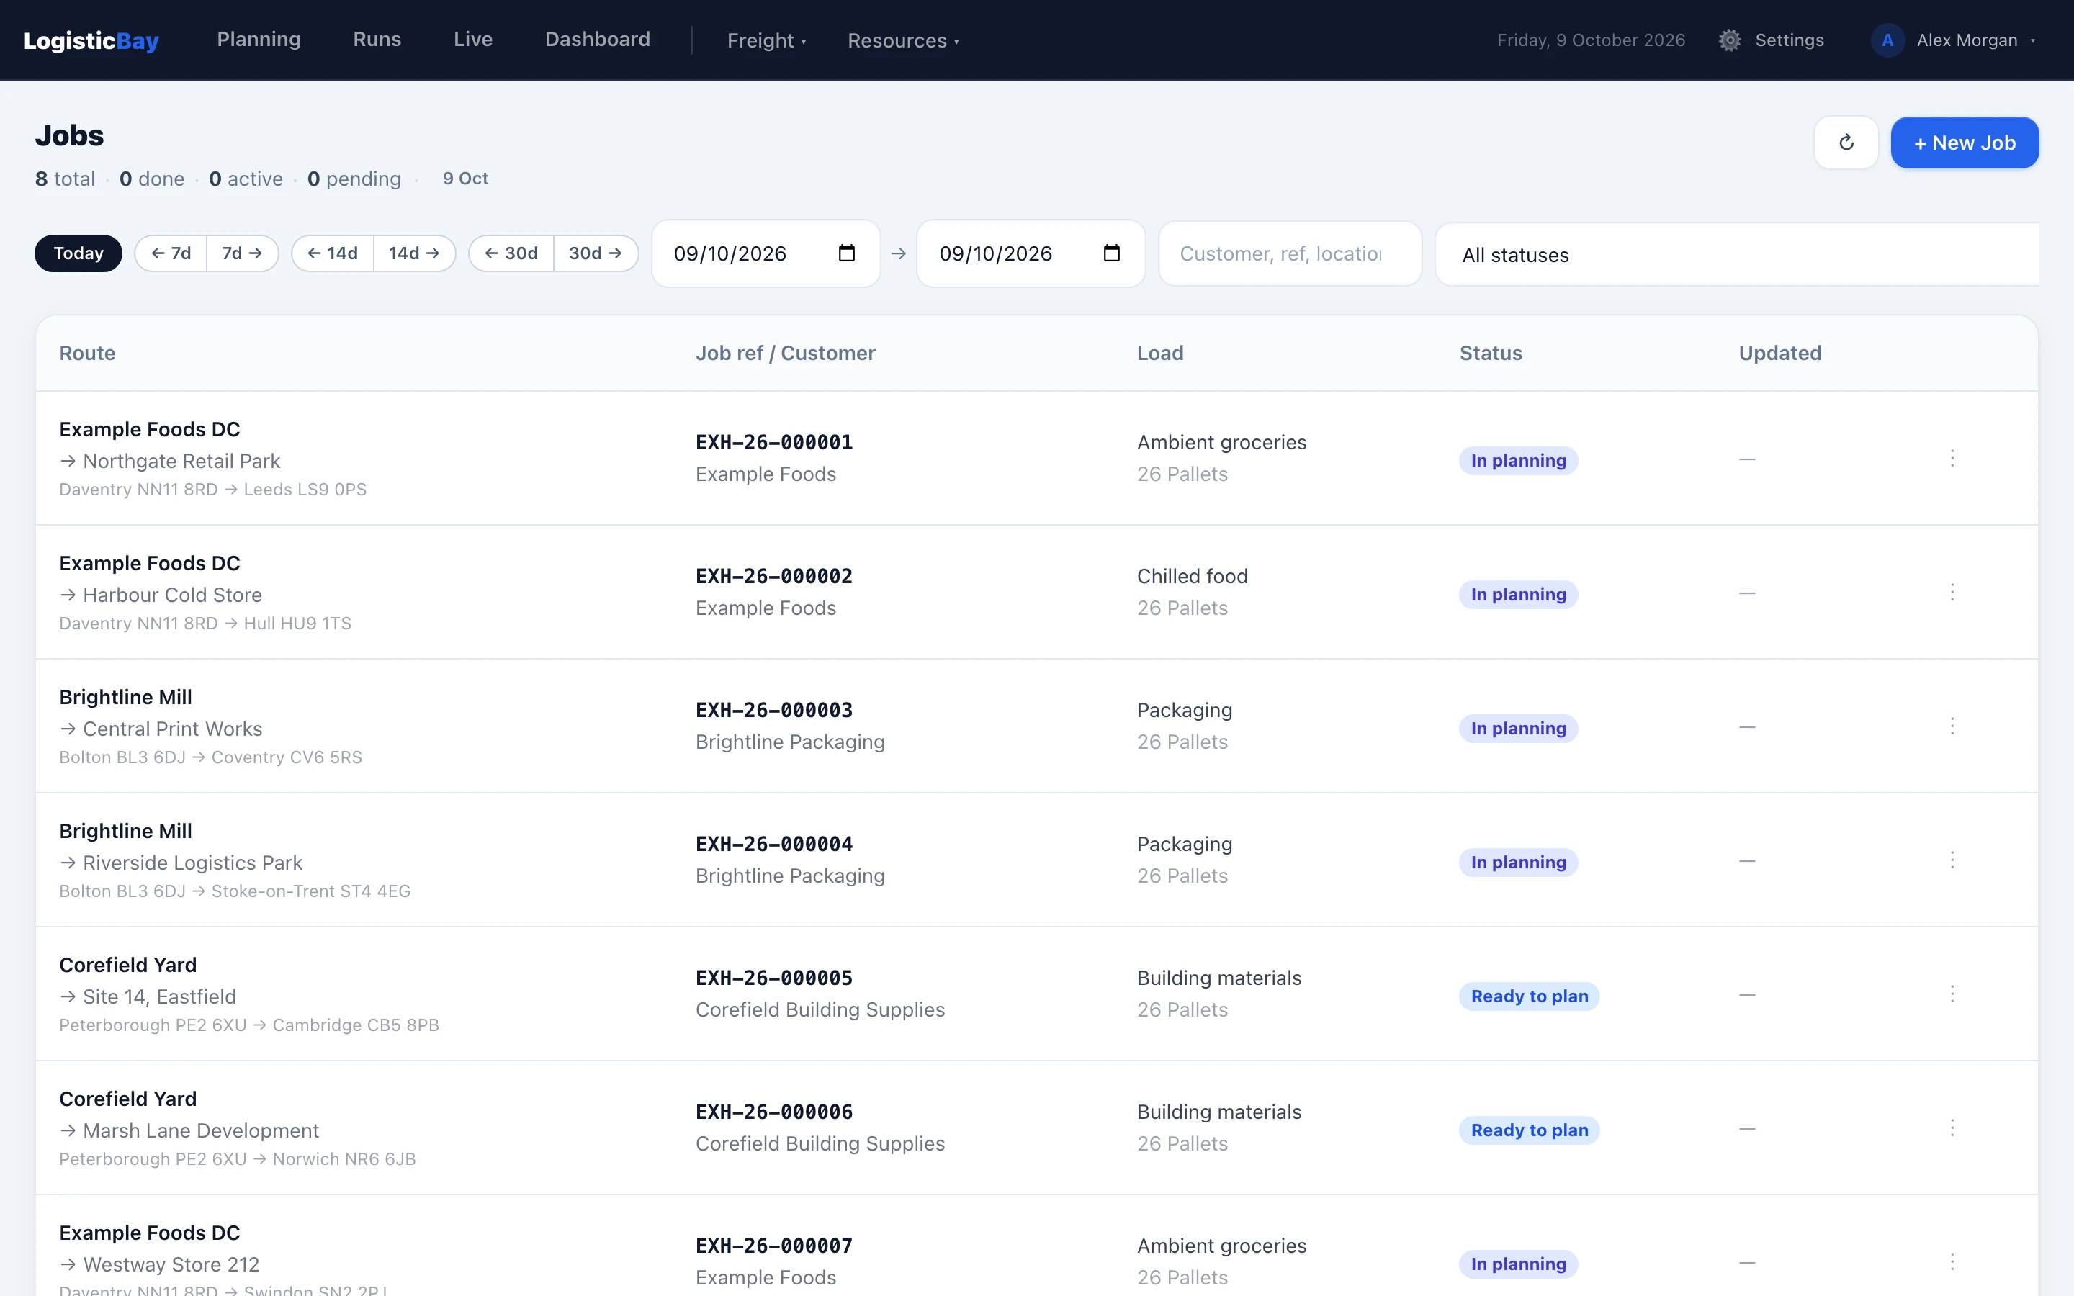Open the settings gear icon
Screen dimensions: 2074x1296
pos(1730,40)
